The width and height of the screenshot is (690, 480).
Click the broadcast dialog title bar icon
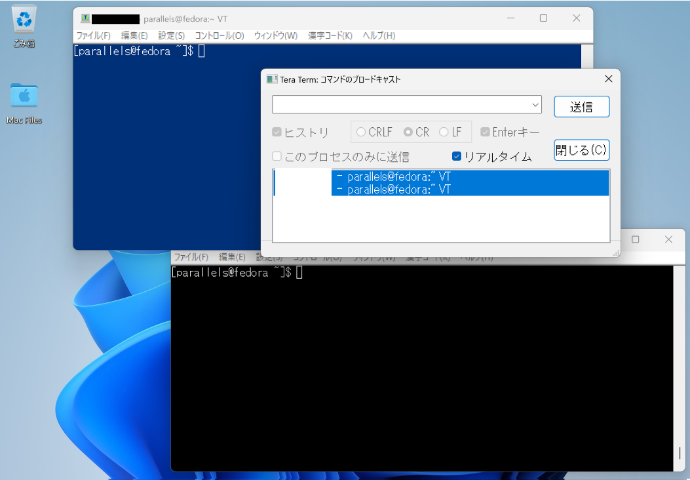(272, 79)
